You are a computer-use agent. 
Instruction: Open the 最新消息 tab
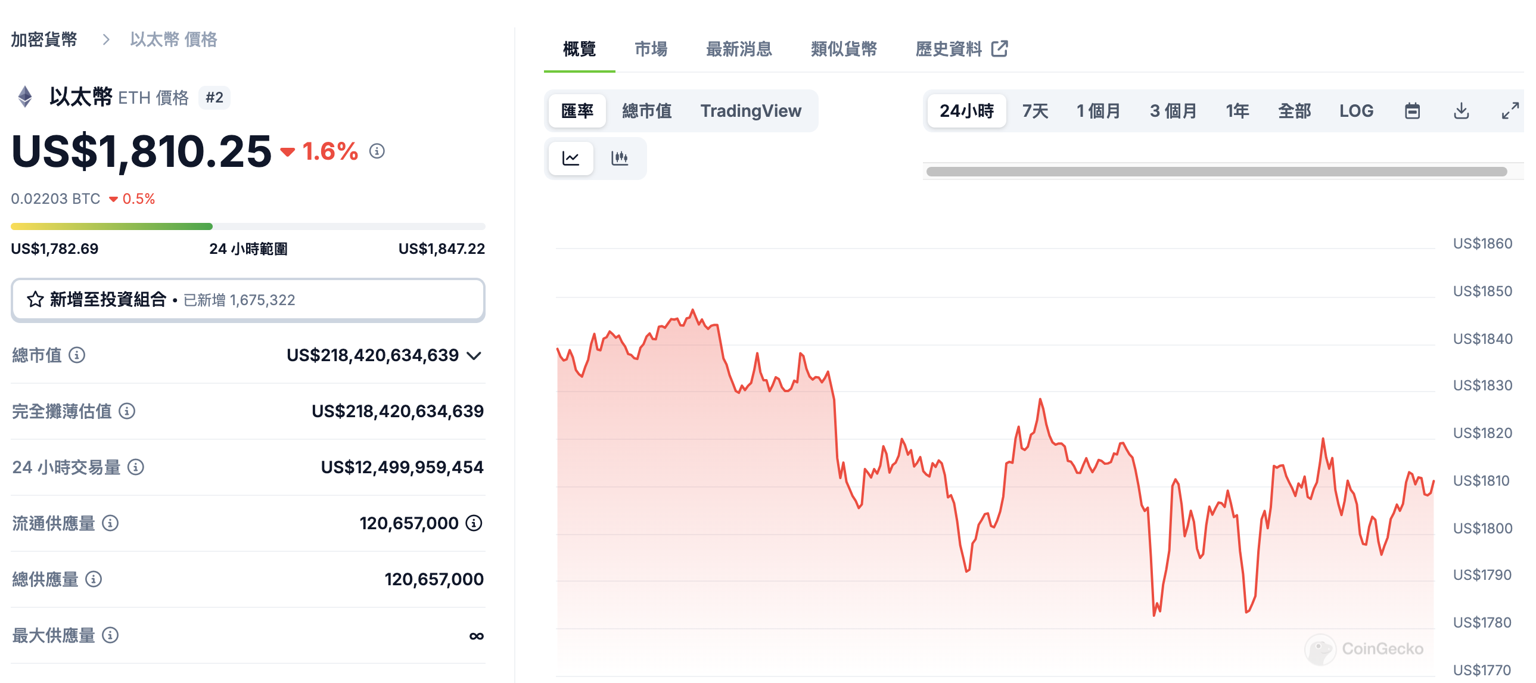point(739,49)
